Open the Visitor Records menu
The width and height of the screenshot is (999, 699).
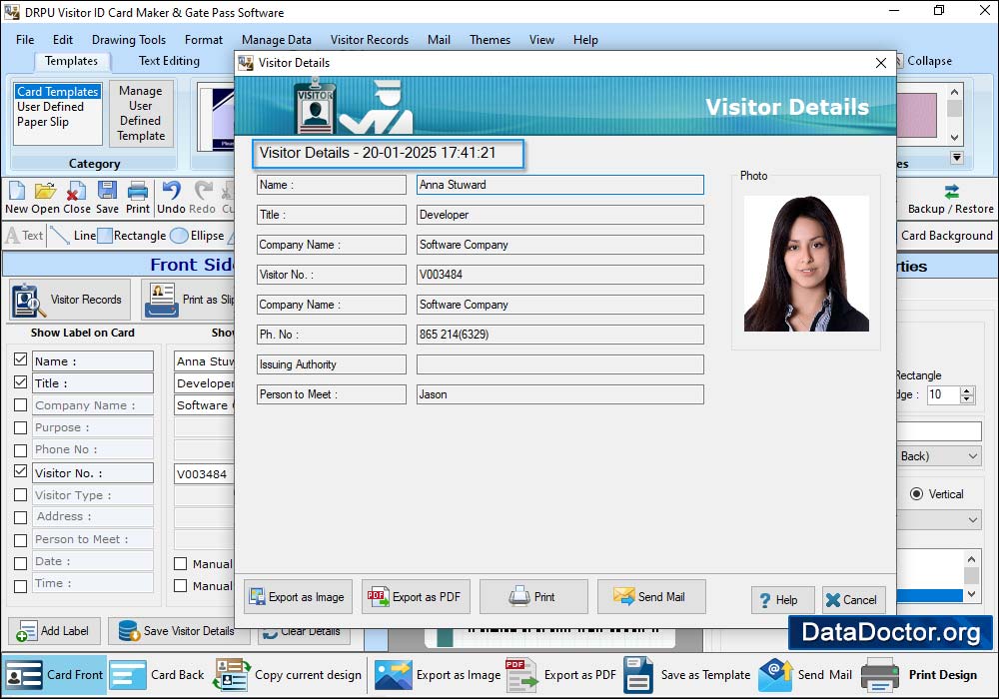[370, 40]
